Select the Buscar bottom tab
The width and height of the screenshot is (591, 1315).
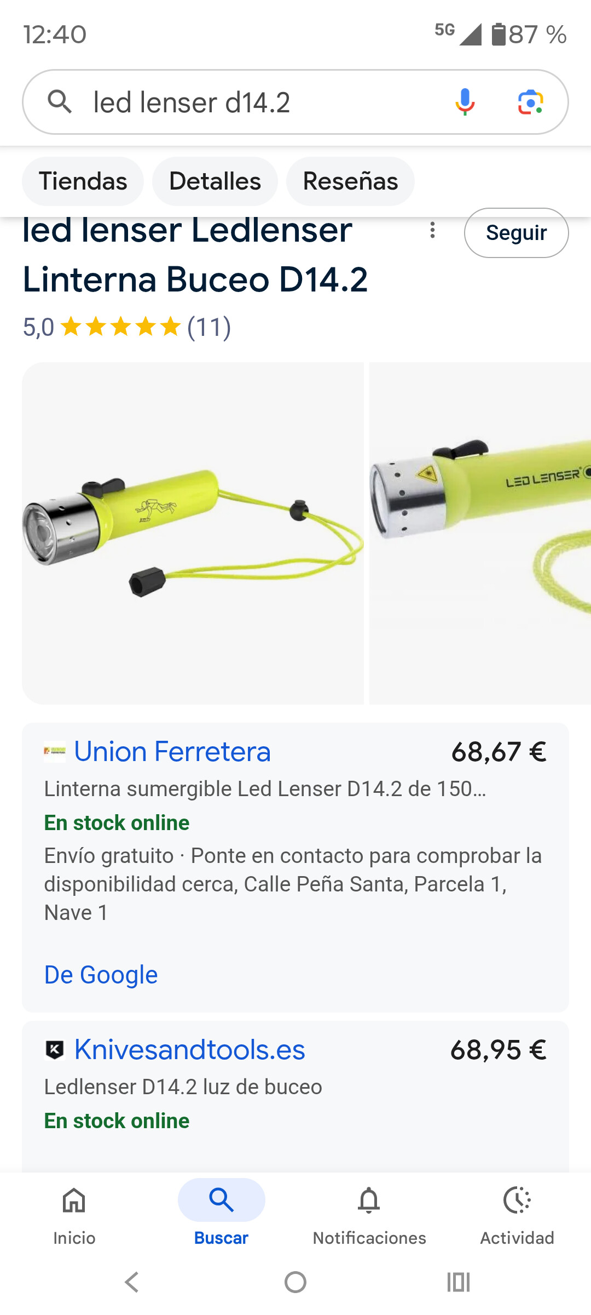pos(221,1213)
